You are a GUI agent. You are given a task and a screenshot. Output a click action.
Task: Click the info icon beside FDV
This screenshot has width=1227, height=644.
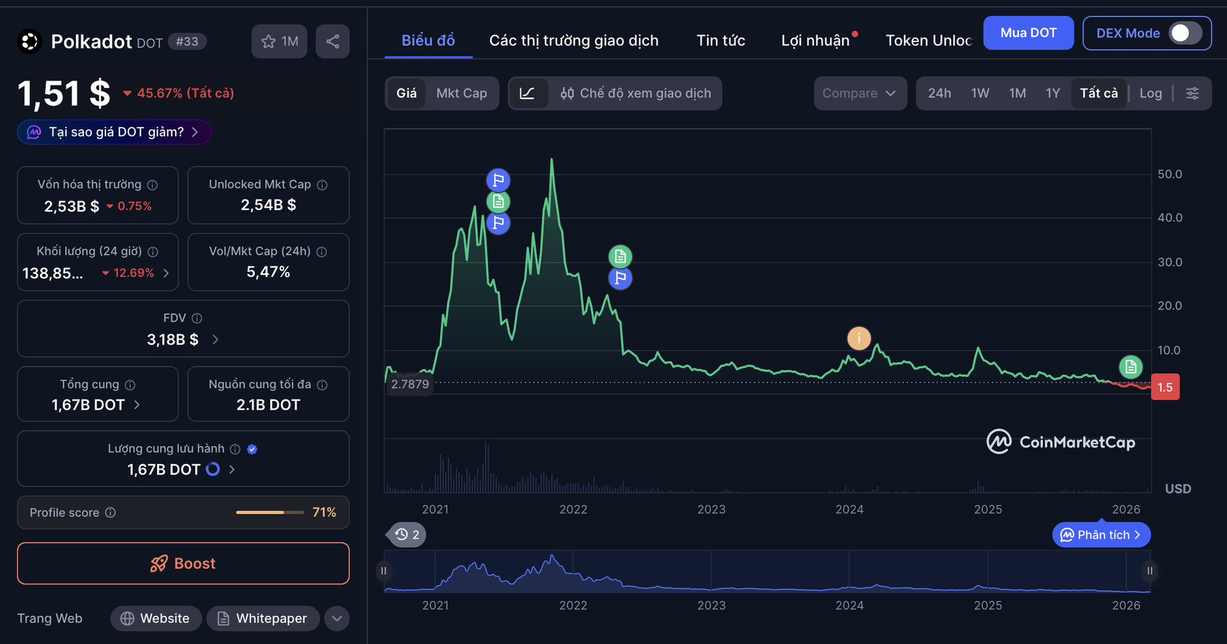(197, 318)
